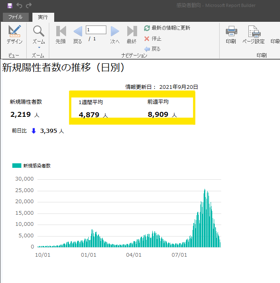Switch to デザイン view
This screenshot has height=283, width=280.
pos(14,34)
